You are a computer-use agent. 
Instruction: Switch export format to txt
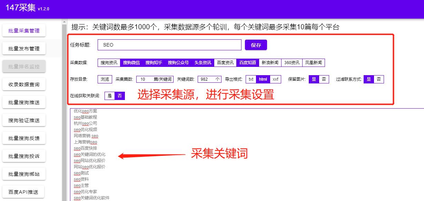pyautogui.click(x=251, y=79)
